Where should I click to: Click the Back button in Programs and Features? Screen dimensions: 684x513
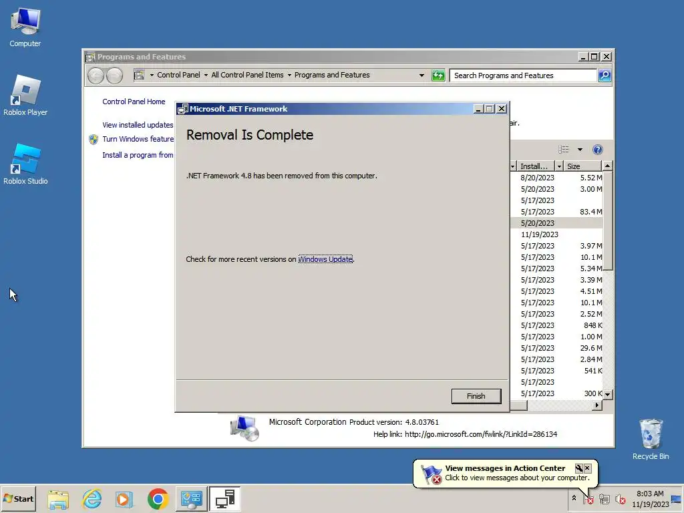pyautogui.click(x=96, y=75)
